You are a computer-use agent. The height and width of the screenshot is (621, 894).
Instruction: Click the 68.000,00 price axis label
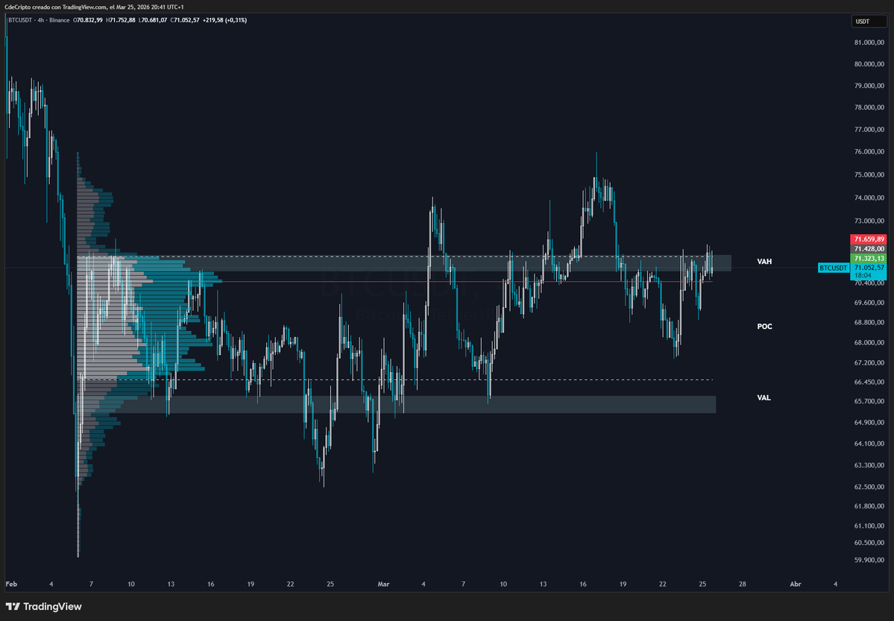tap(869, 342)
